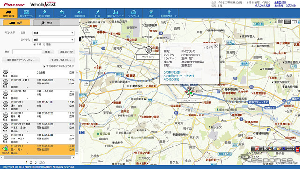
Task: Open the 地点管理 tab
Action: [x=44, y=14]
